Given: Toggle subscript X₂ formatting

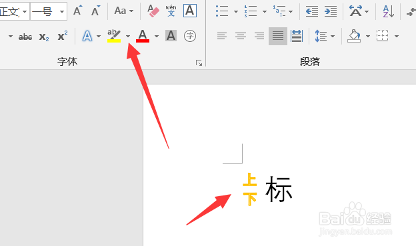Looking at the screenshot, I should point(44,37).
